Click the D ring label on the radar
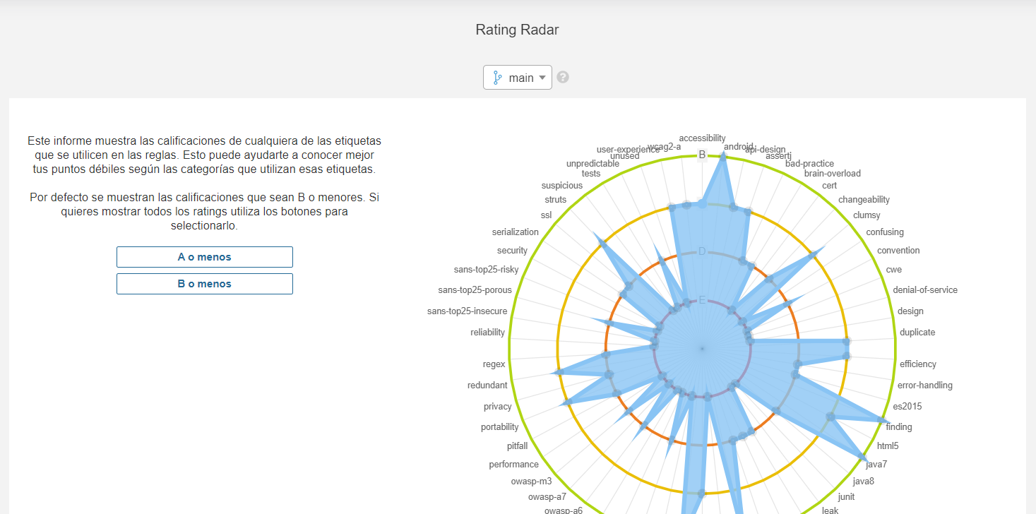Viewport: 1036px width, 514px height. pyautogui.click(x=702, y=251)
